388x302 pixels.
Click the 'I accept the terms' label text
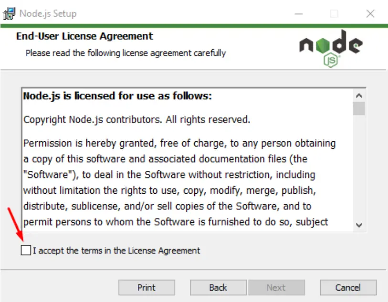pyautogui.click(x=116, y=250)
